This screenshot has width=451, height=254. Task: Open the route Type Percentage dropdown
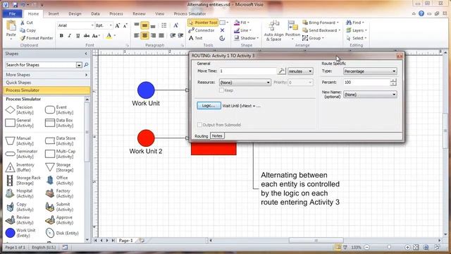tap(370, 71)
